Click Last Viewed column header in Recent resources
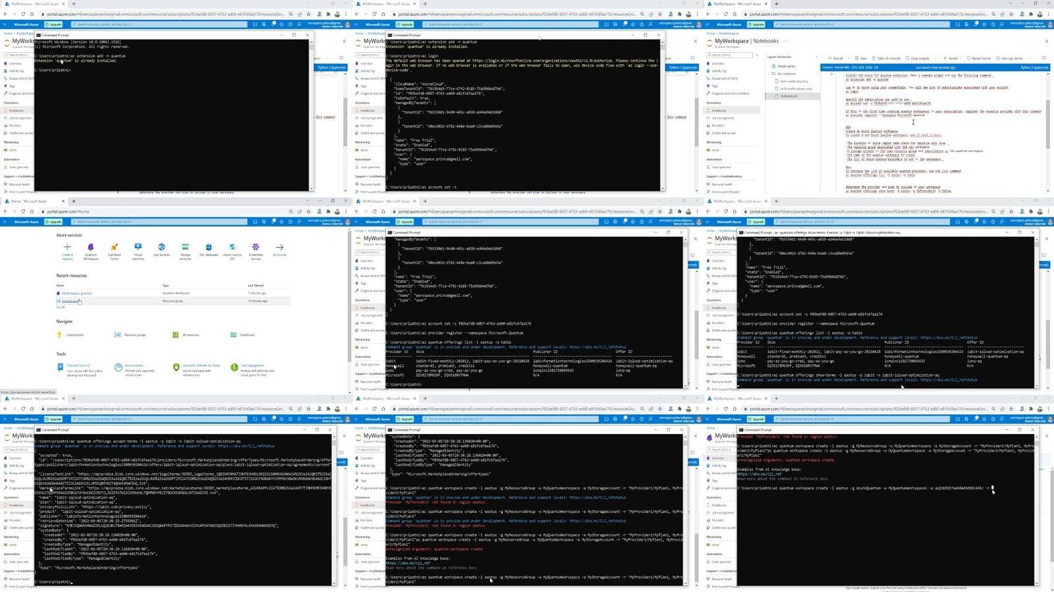Screen dimensions: 1054x592 (256, 285)
